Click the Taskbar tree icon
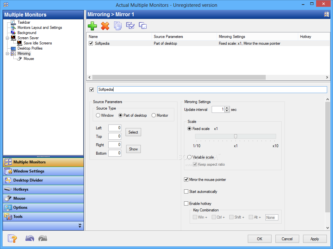 point(13,22)
